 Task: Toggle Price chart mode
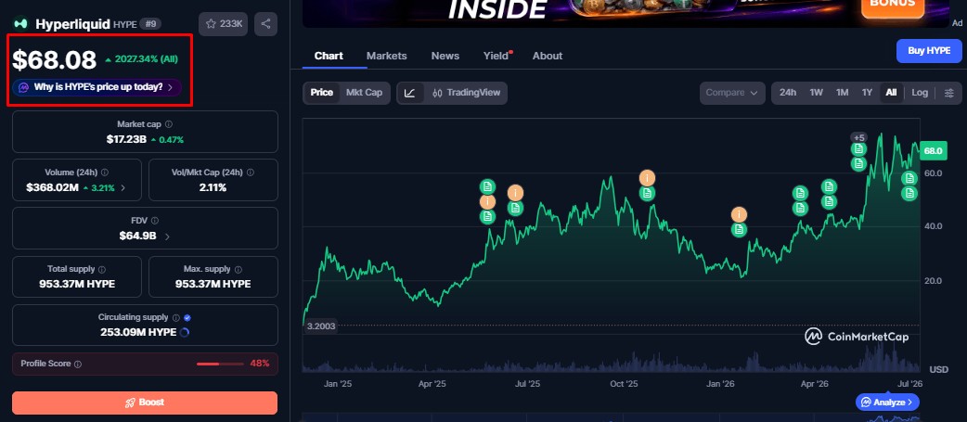coord(321,93)
